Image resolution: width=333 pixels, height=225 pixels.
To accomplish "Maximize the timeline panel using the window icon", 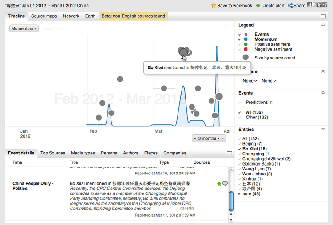I will tap(323, 16).
